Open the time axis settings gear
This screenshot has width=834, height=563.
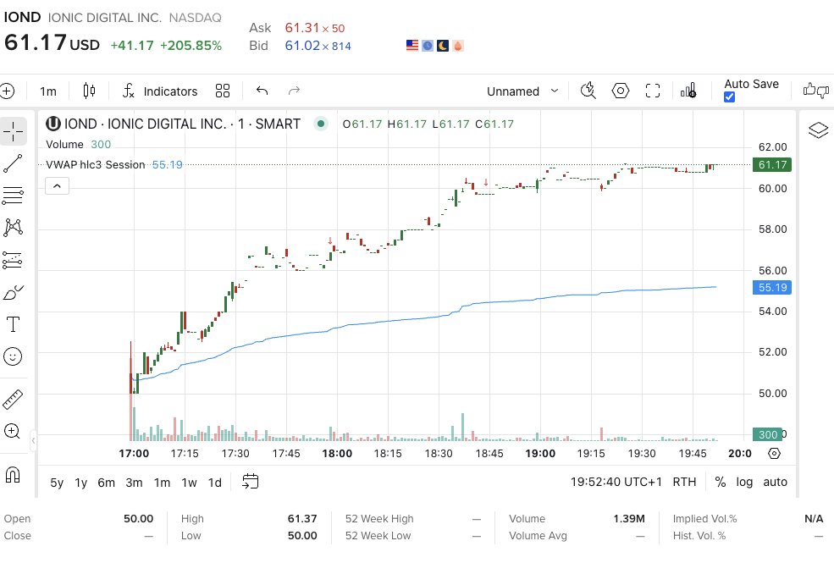point(775,454)
